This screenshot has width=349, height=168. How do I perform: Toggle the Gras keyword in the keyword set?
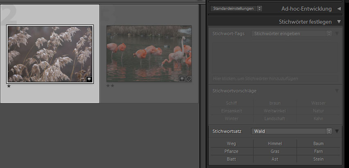(x=275, y=151)
